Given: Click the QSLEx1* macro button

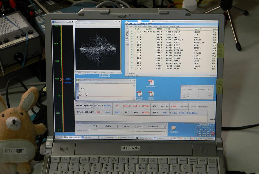Looking at the screenshot, I should [89, 112].
